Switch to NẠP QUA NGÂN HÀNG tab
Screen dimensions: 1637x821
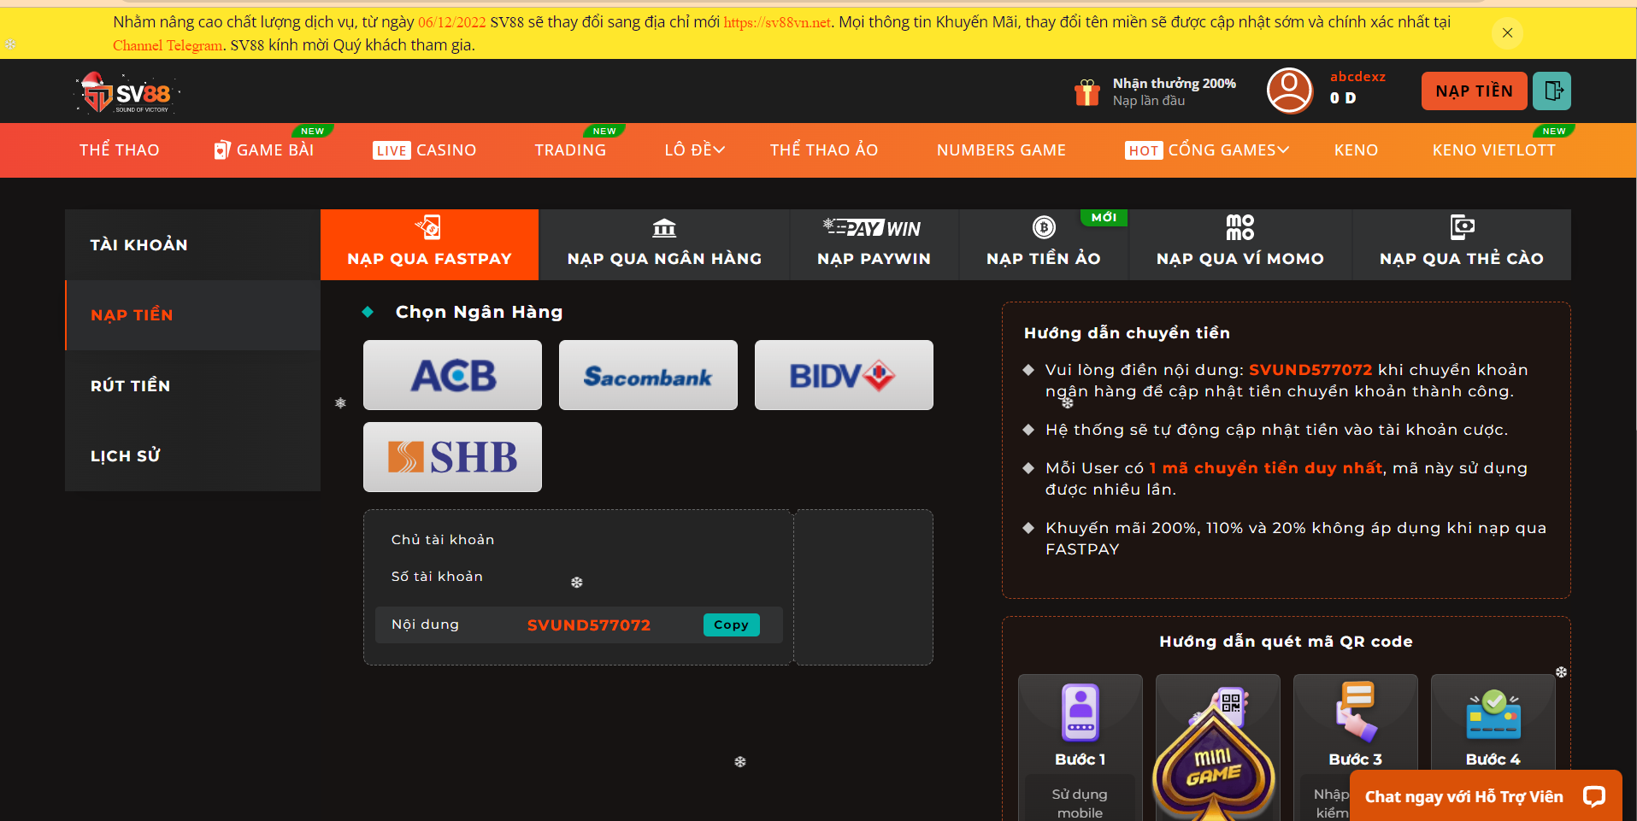pyautogui.click(x=664, y=244)
